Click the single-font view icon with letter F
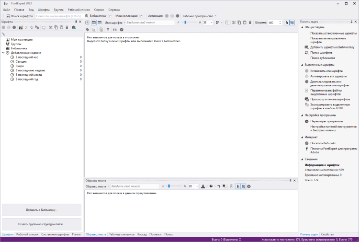The width and height of the screenshot is (359, 242). click(87, 23)
